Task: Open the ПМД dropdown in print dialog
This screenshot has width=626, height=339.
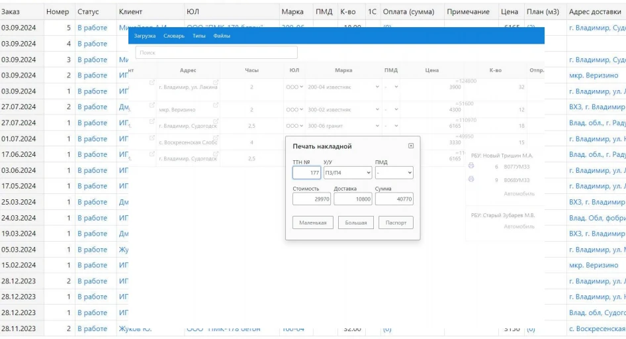Action: [x=394, y=173]
